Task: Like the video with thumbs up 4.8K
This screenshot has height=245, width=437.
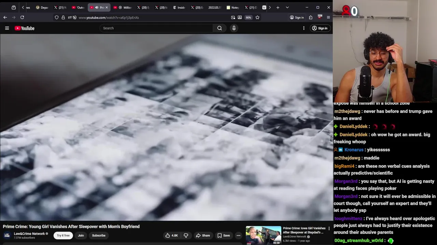Action: pyautogui.click(x=172, y=235)
